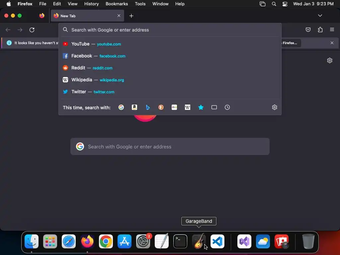Launch Google Chrome from the Dock

pyautogui.click(x=106, y=241)
